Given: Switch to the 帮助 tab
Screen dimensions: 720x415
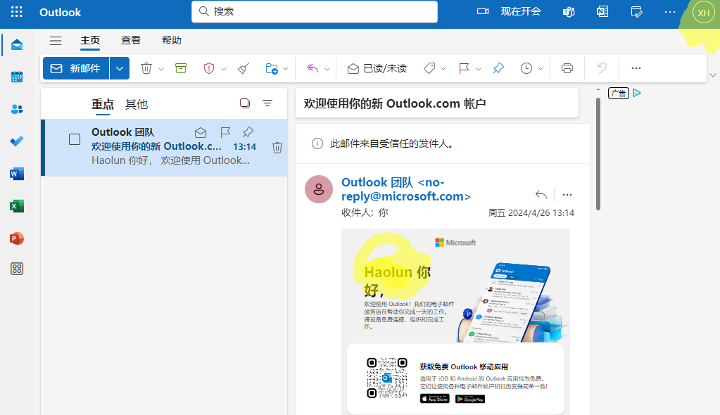Looking at the screenshot, I should pos(172,40).
